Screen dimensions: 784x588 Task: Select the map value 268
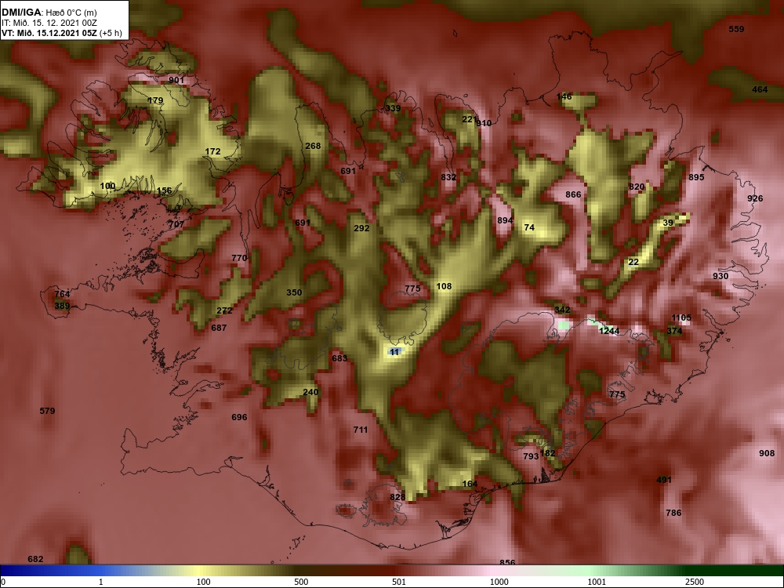point(313,146)
